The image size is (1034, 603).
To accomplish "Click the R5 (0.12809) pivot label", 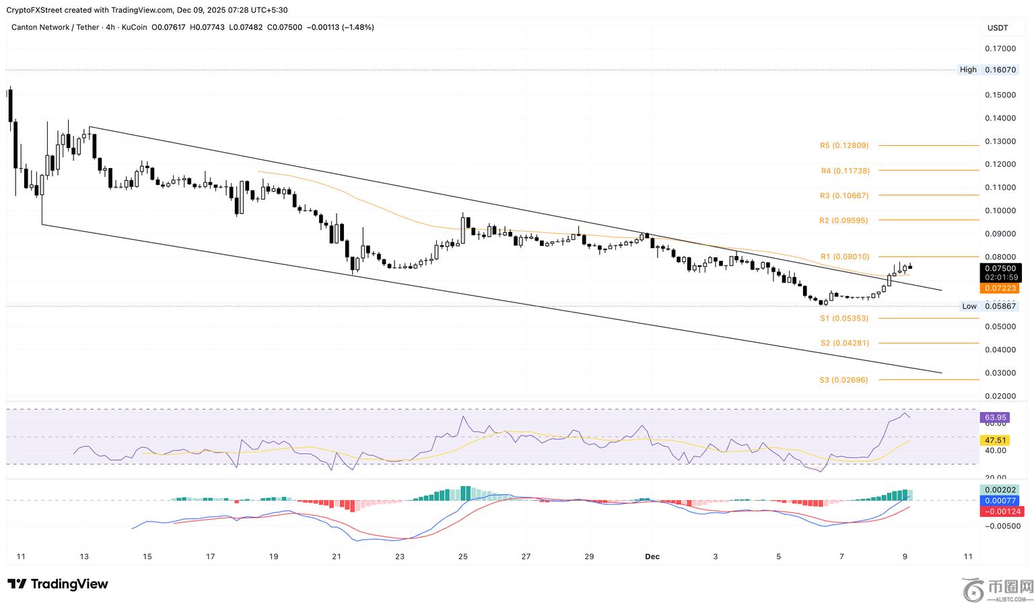I will click(x=844, y=146).
